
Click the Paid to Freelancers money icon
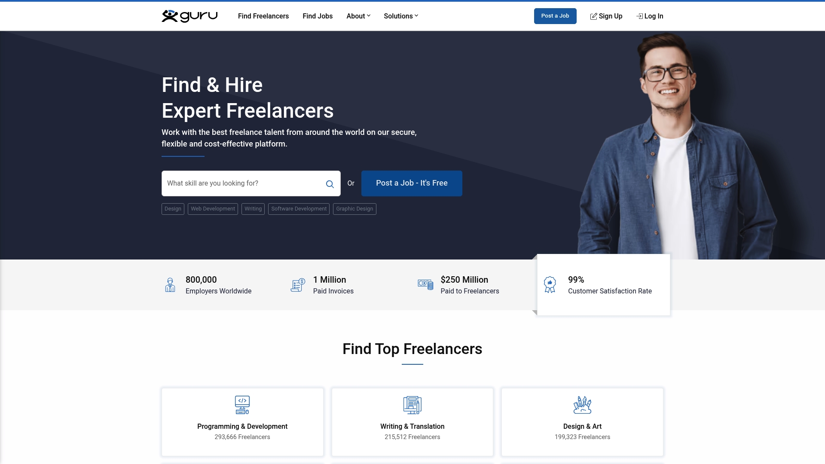tap(425, 284)
